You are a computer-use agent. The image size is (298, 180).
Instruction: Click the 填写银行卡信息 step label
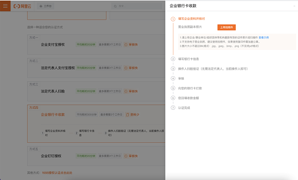pos(188,59)
